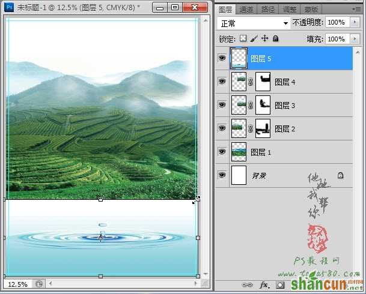
Task: Select layer named 图层 2
Action: point(284,128)
